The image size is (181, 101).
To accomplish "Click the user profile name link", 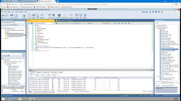I will (x=145, y=12).
